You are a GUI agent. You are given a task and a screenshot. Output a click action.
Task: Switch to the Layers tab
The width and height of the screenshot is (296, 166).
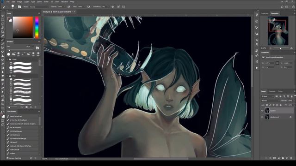tap(264, 91)
